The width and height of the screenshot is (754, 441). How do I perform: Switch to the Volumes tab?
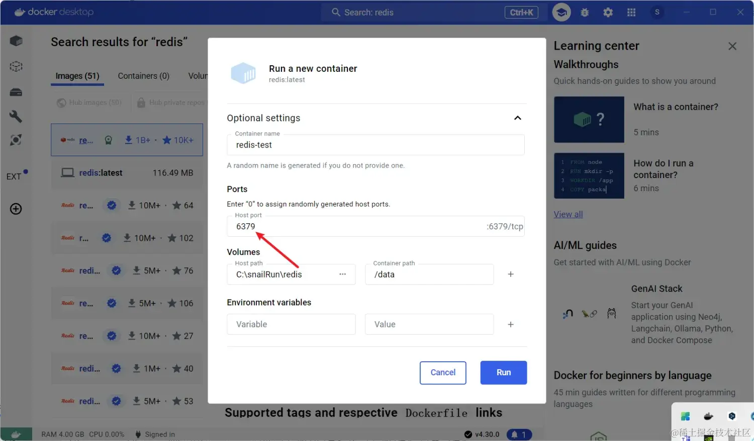[198, 76]
